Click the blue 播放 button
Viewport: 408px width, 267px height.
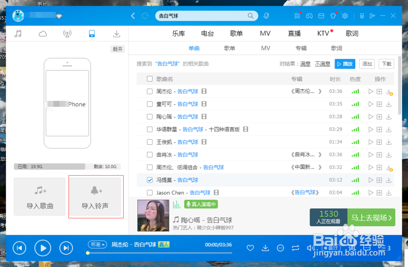(345, 64)
